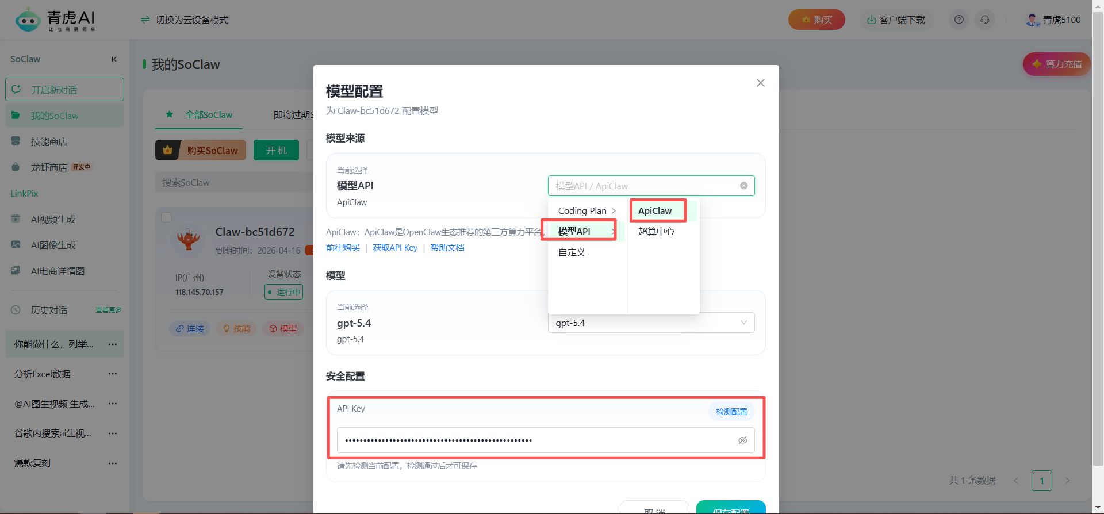Image resolution: width=1104 pixels, height=514 pixels.
Task: Choose ApiClaw in the submenu
Action: pos(664,211)
